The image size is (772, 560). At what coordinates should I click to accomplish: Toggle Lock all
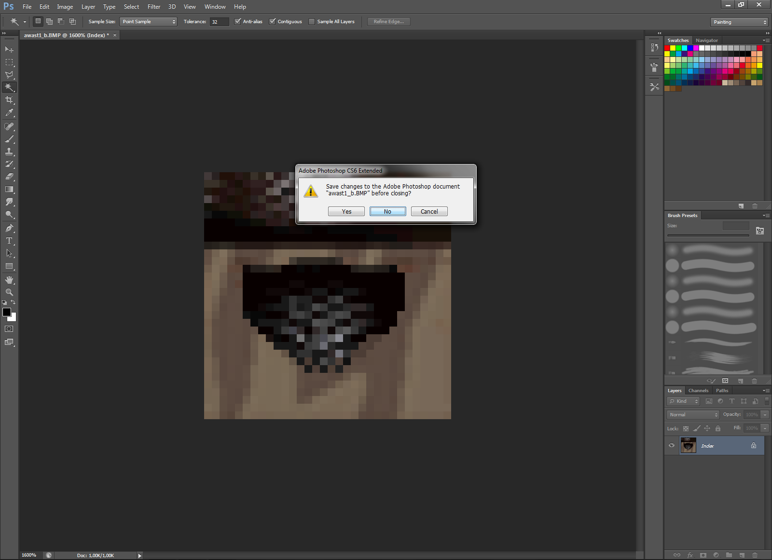(718, 428)
